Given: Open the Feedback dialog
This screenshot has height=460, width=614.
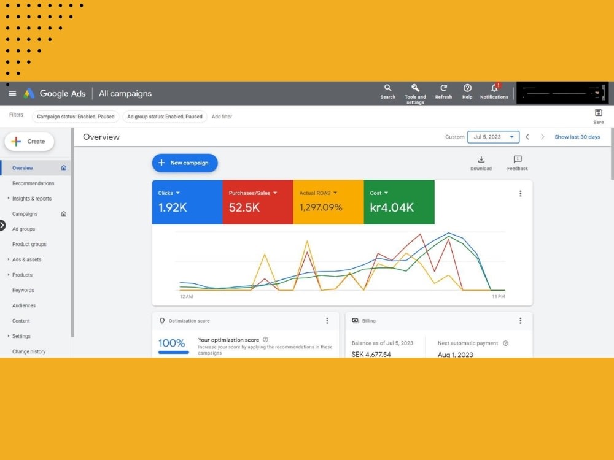Looking at the screenshot, I should pos(517,163).
